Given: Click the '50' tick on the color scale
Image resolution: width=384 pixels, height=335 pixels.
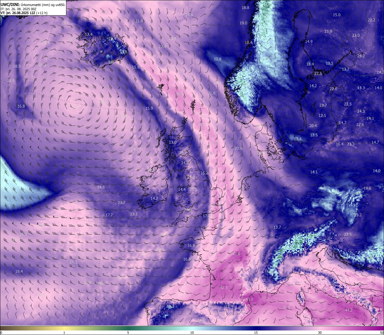Looking at the screenshot, I should click(x=382, y=333).
